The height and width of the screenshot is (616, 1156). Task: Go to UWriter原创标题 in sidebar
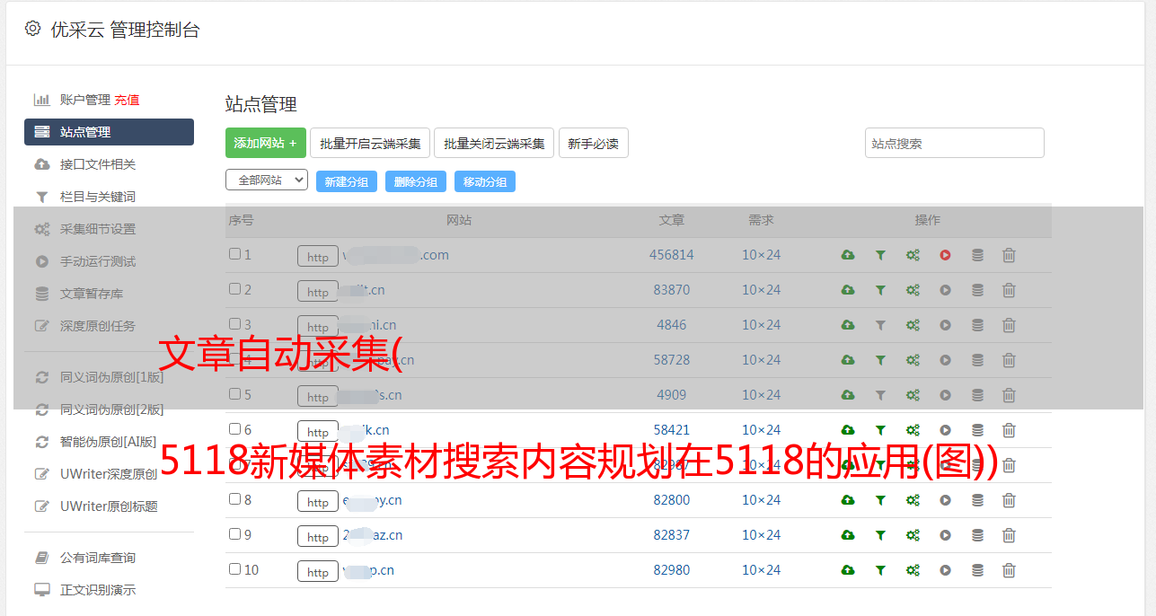click(x=109, y=506)
